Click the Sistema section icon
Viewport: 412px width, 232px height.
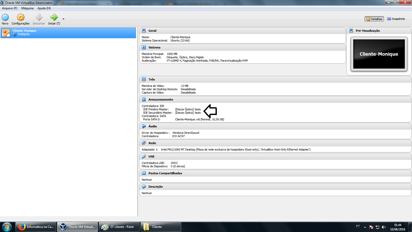click(x=144, y=47)
